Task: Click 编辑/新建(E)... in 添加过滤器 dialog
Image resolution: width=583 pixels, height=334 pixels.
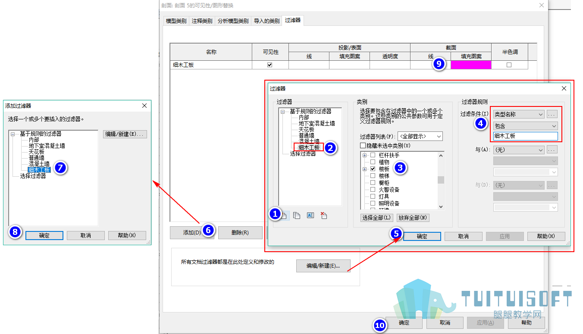Action: click(x=125, y=134)
